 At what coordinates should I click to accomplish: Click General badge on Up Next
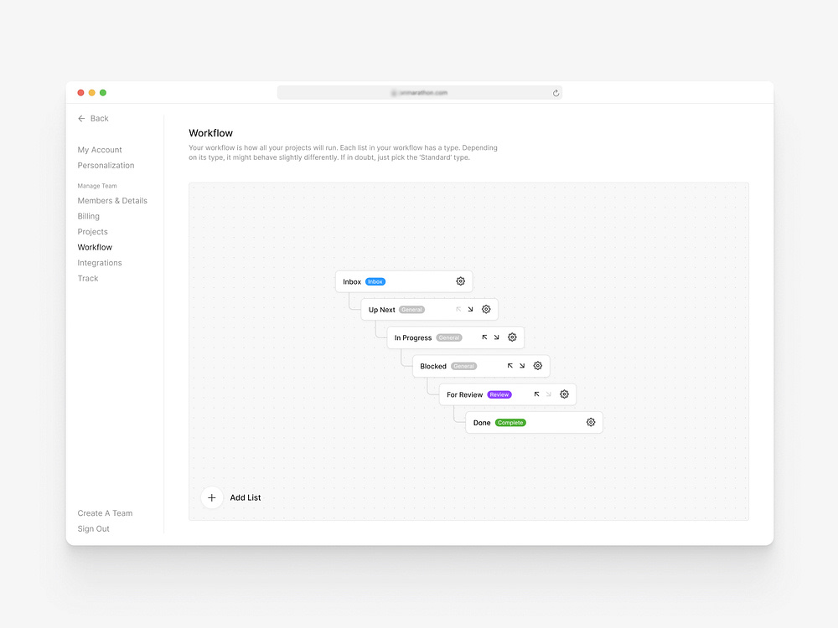pos(411,310)
